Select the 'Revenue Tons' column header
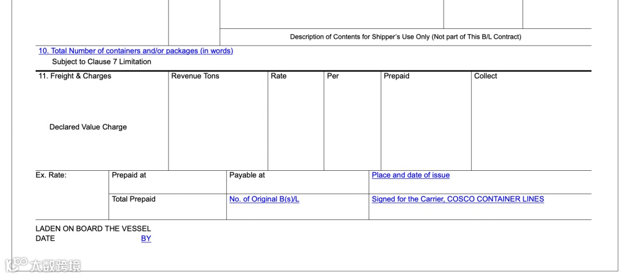The height and width of the screenshot is (277, 623). [x=195, y=76]
